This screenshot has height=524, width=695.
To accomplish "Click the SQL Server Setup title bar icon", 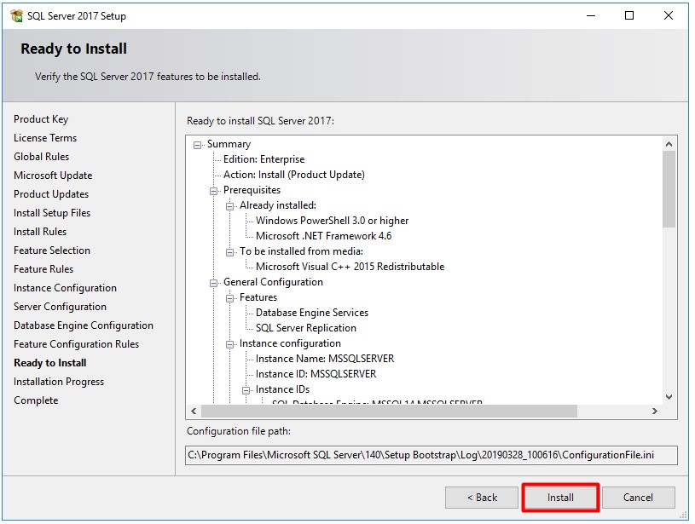I will (x=15, y=15).
